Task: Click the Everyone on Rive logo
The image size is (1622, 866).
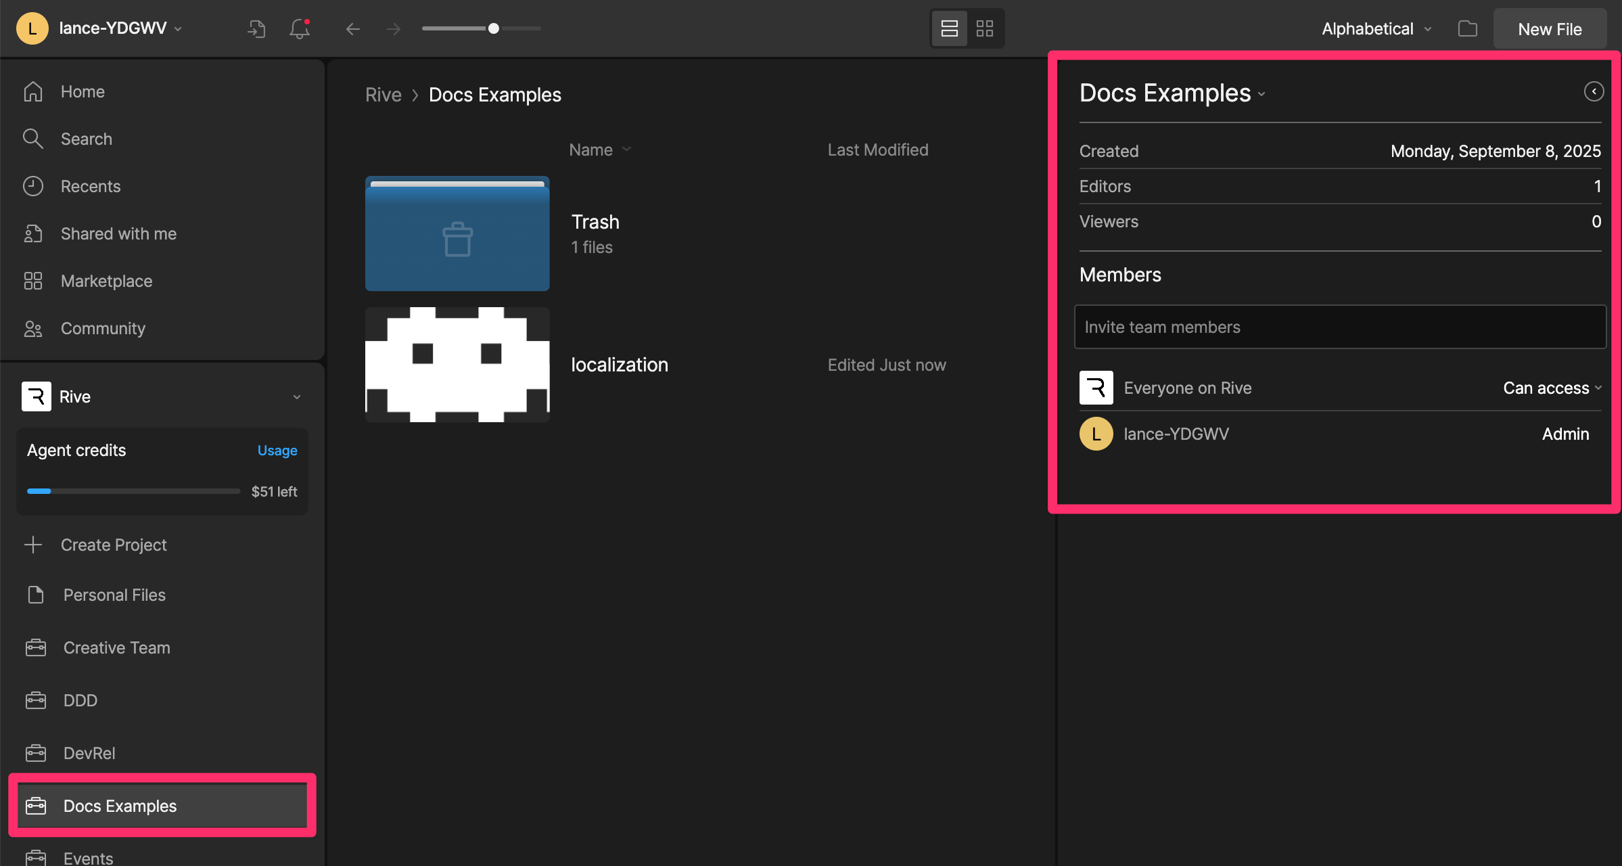Action: click(1096, 388)
